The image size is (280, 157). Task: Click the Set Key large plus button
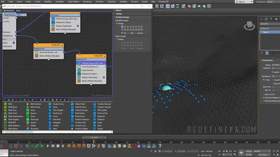pos(241,153)
